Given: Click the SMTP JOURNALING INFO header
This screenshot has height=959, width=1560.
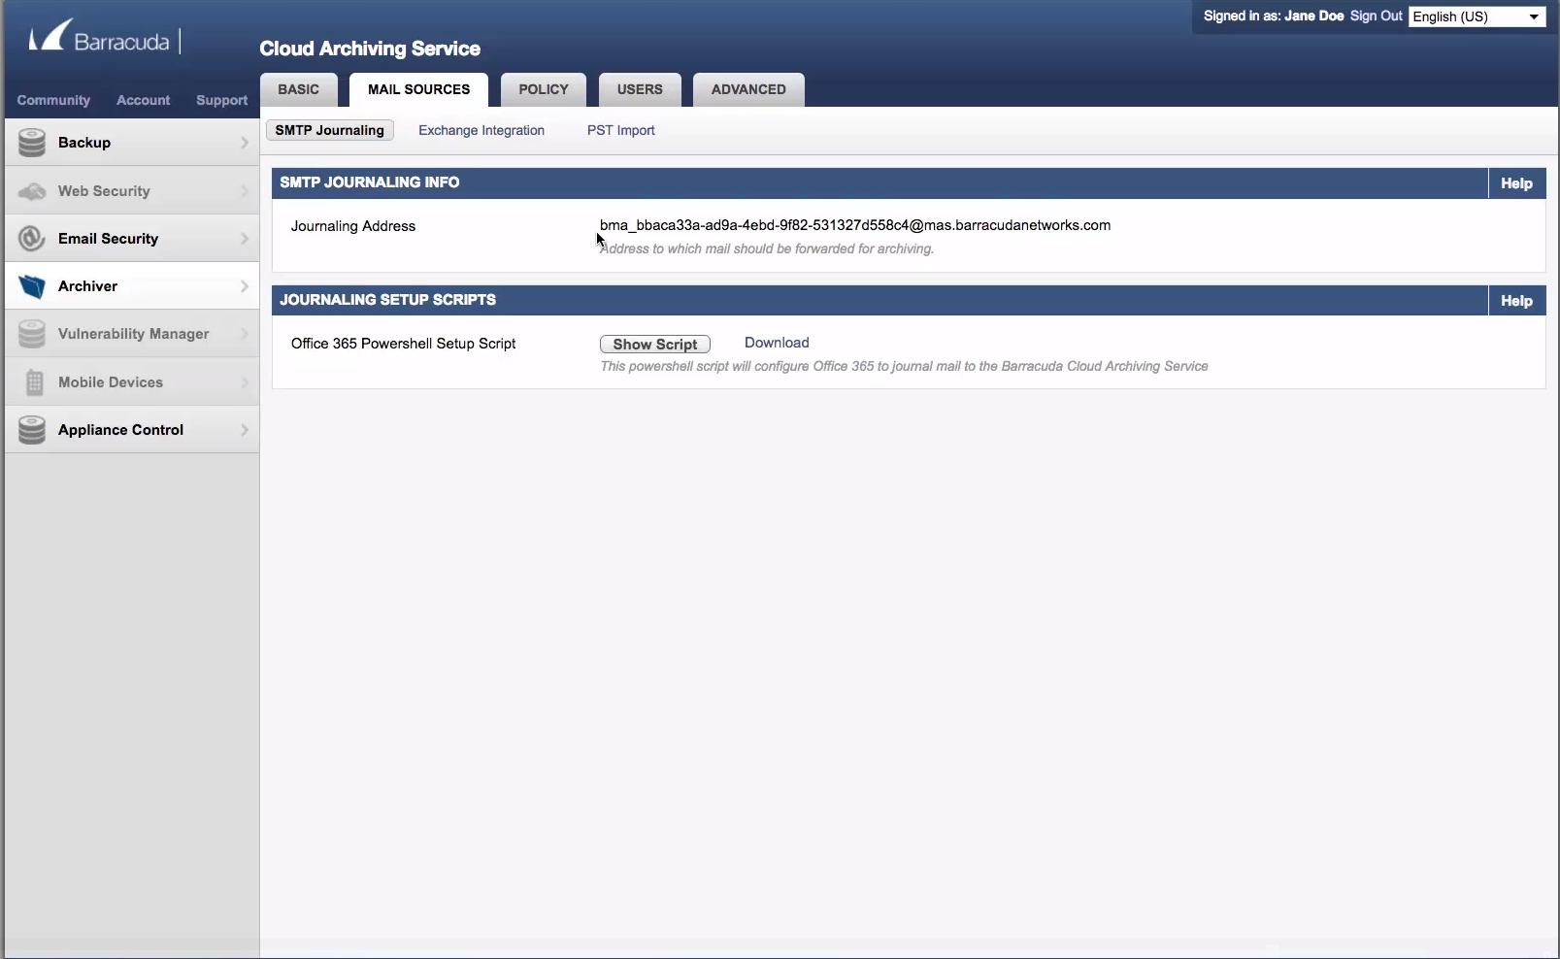Looking at the screenshot, I should click(x=370, y=182).
